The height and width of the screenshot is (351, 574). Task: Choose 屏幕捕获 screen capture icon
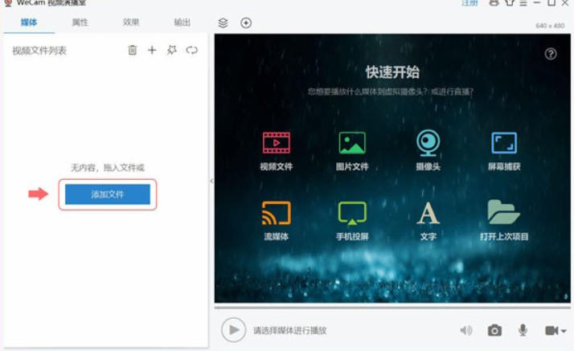pos(504,143)
